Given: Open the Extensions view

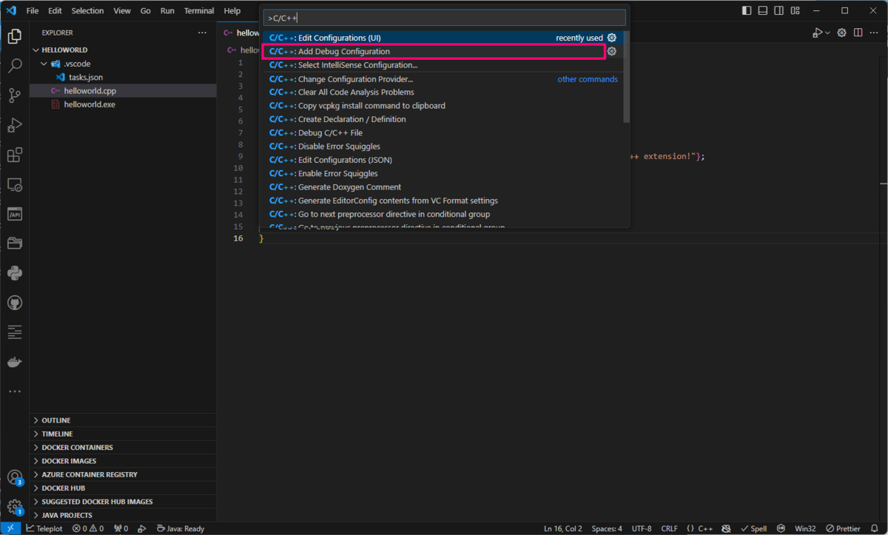Looking at the screenshot, I should pos(14,155).
